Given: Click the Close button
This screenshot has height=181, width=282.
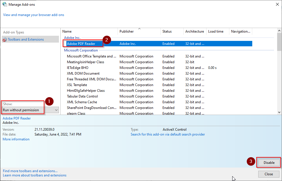Looking at the screenshot, I should [x=269, y=174].
